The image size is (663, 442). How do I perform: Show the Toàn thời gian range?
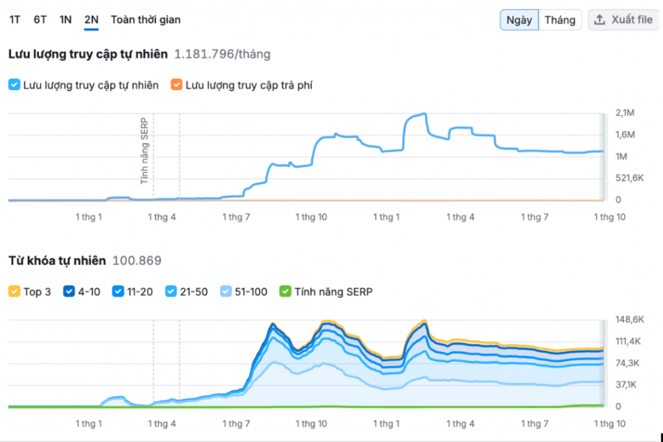click(146, 19)
